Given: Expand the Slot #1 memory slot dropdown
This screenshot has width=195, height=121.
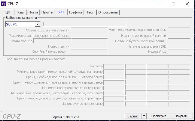Looking at the screenshot, I should 38,24.
